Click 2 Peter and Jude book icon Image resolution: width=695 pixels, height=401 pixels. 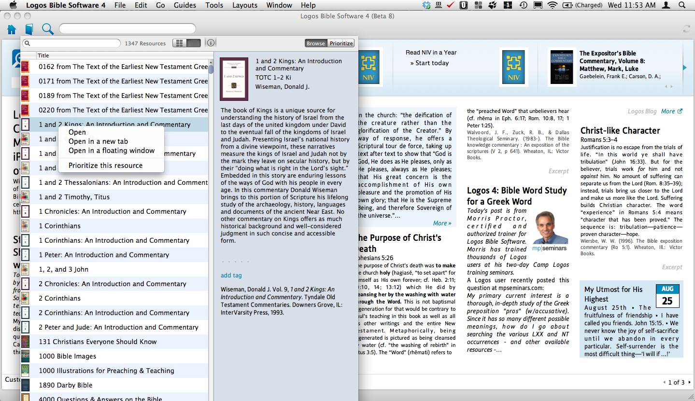pyautogui.click(x=25, y=327)
